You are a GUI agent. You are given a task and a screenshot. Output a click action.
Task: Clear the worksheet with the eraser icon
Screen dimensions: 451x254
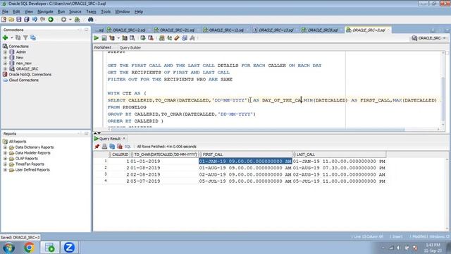[x=177, y=38]
